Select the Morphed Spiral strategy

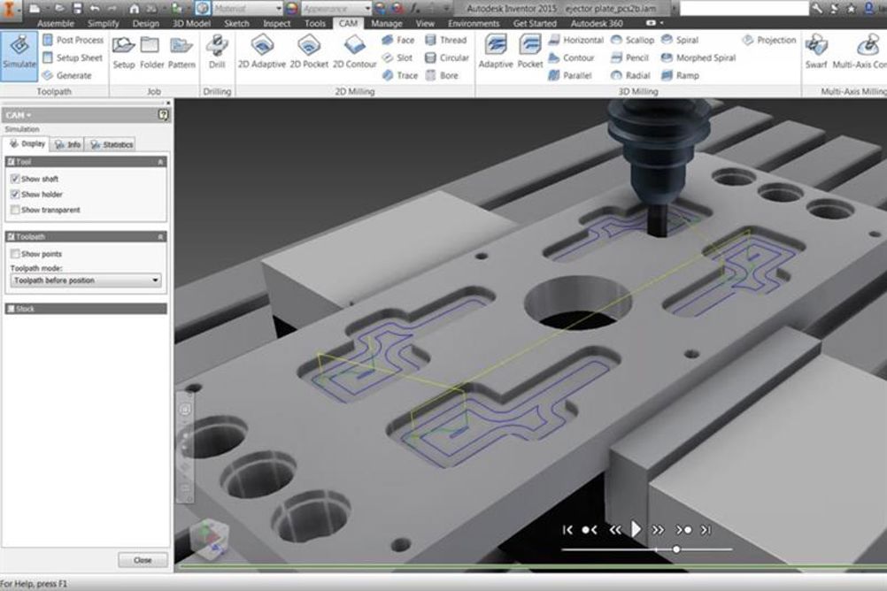click(698, 58)
